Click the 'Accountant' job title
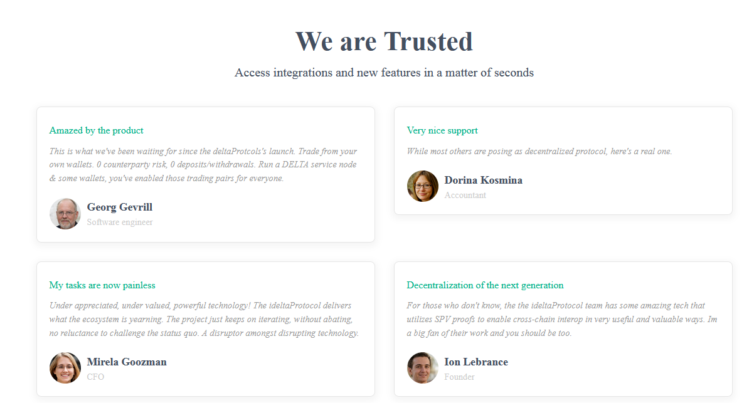 click(x=465, y=196)
